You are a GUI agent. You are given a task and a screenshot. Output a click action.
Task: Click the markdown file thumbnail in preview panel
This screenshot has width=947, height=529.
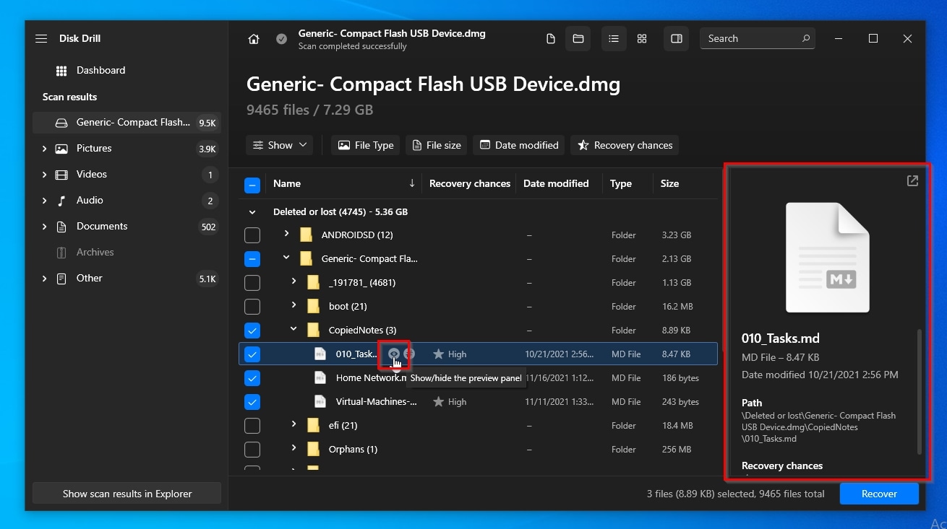coord(828,258)
